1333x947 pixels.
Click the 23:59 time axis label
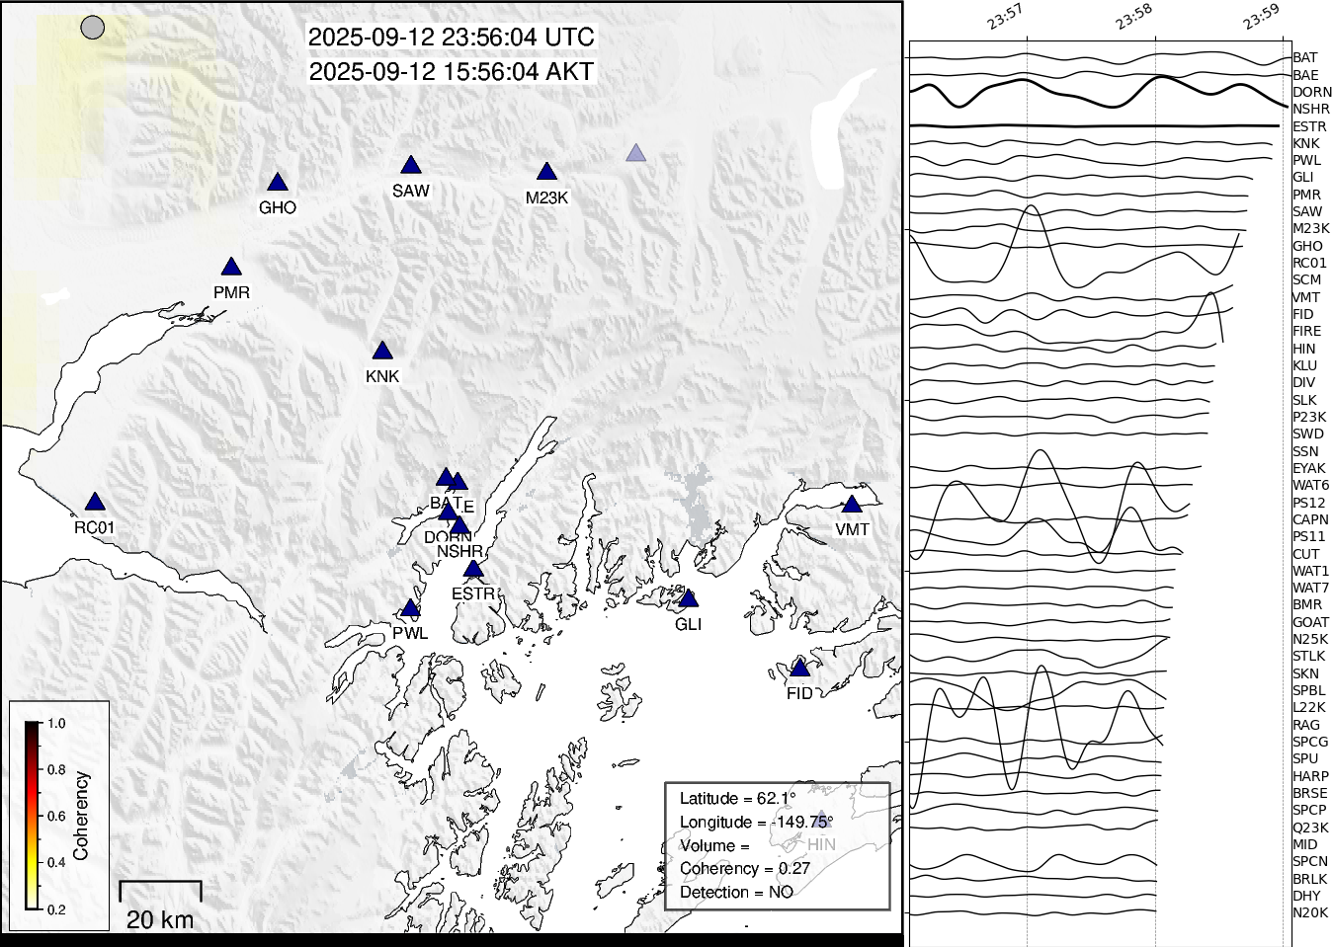[1261, 18]
